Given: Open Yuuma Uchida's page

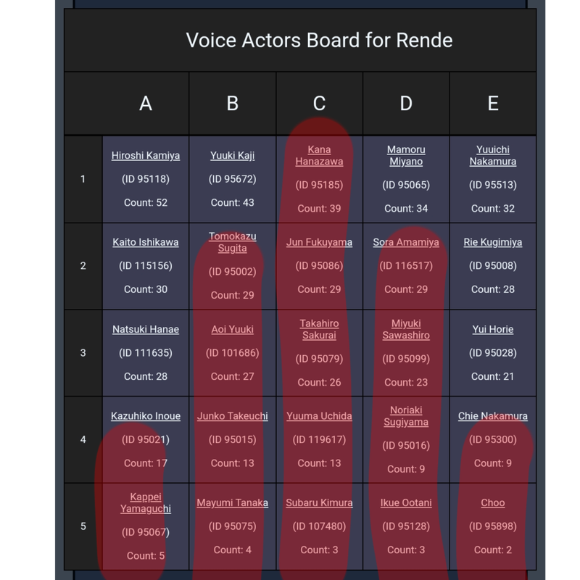Looking at the screenshot, I should point(319,415).
